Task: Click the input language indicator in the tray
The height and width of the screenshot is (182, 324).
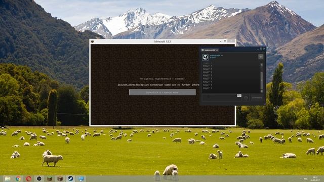Action: (306, 178)
